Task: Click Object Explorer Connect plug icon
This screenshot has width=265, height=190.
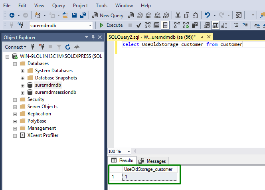Action: pos(33,47)
